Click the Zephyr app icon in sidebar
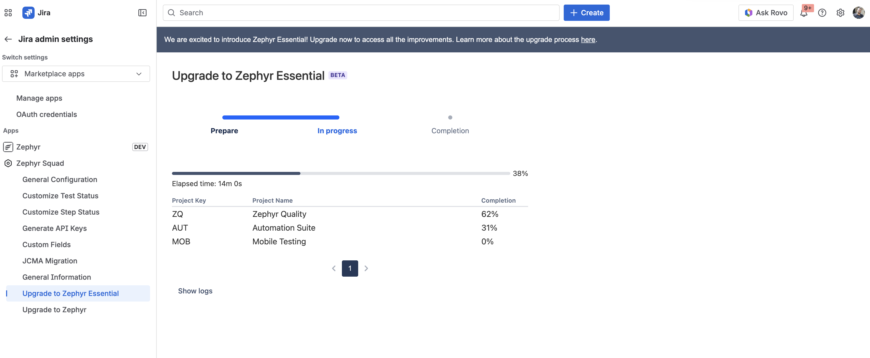Viewport: 870px width, 358px height. (8, 147)
